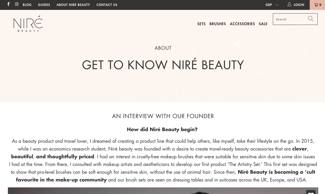The image size is (325, 194).
Task: Open the Contact Us link
Action: coord(107,5)
